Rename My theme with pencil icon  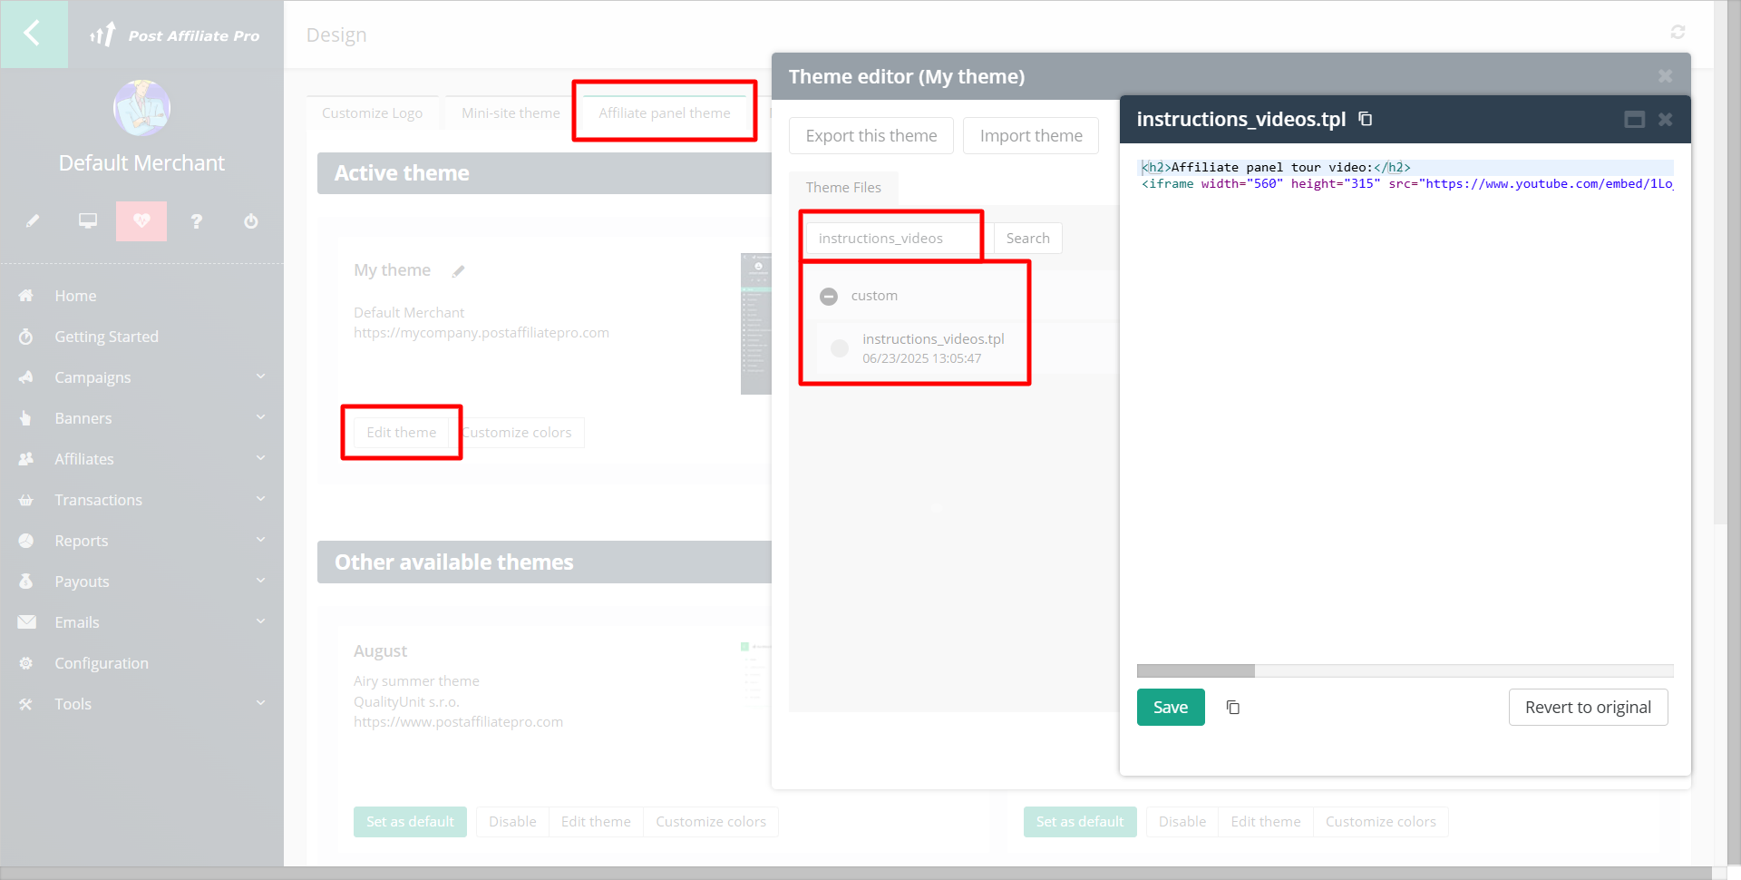pyautogui.click(x=459, y=270)
